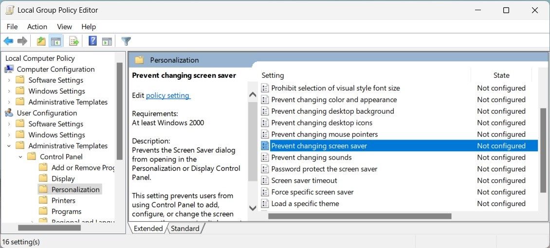Select the Printers folder in tree

pyautogui.click(x=63, y=200)
